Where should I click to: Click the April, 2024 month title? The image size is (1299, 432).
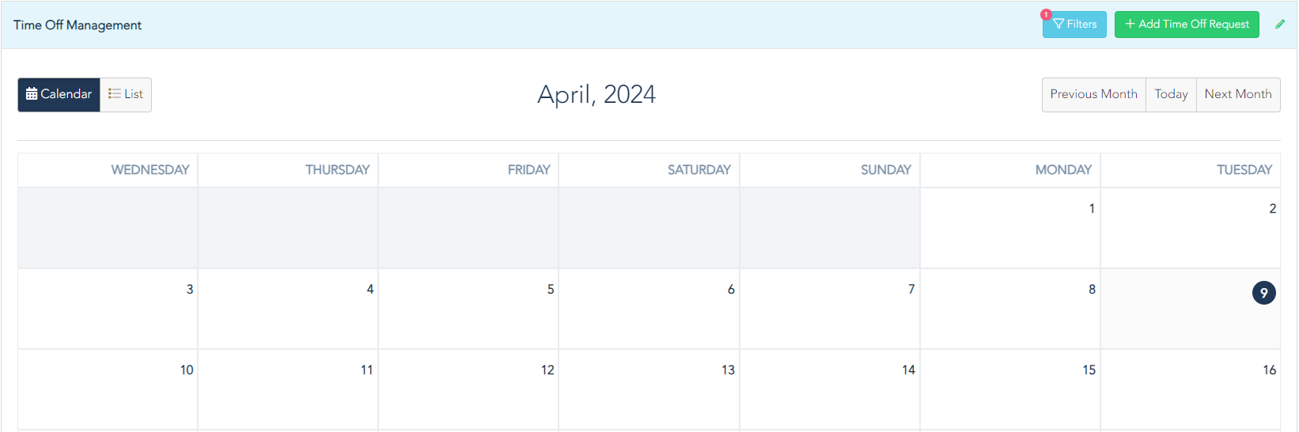(x=596, y=94)
